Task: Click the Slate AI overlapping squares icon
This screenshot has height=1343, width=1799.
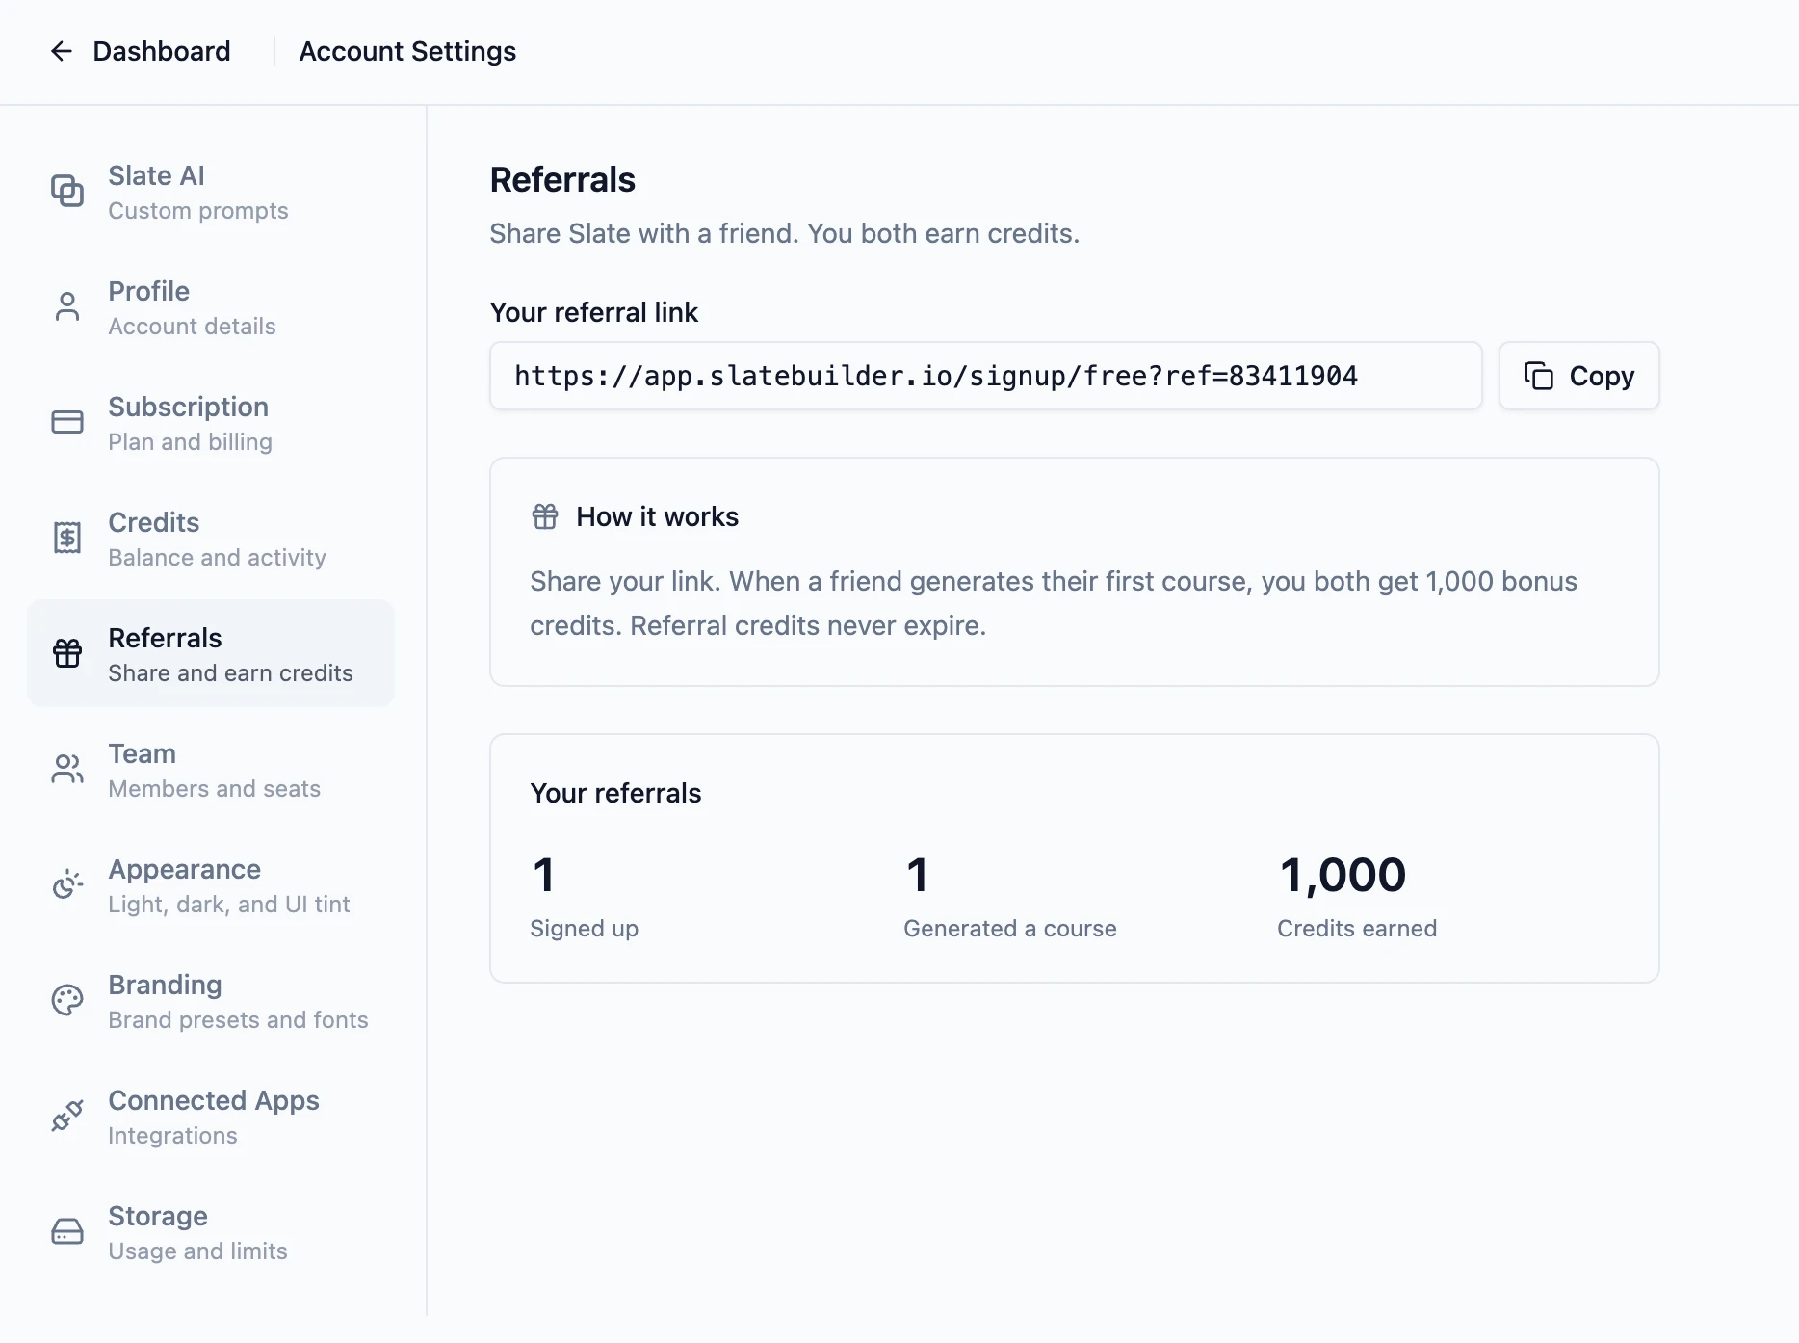Action: point(67,191)
